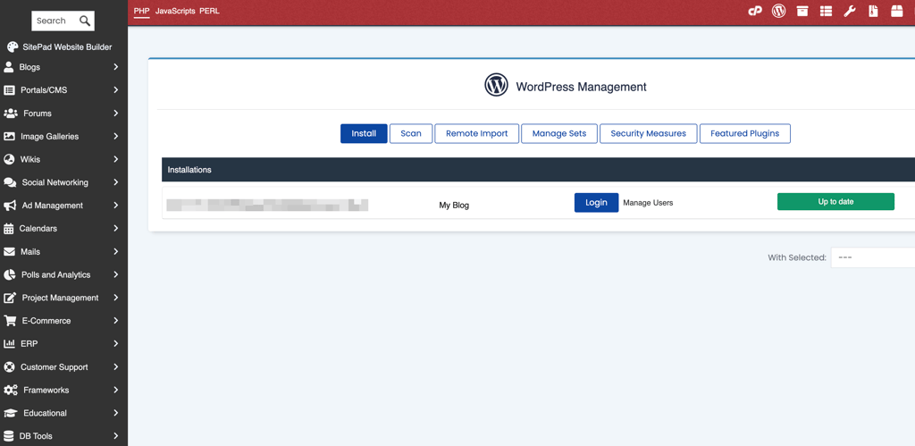Switch to the PERL scripts tab

(209, 11)
